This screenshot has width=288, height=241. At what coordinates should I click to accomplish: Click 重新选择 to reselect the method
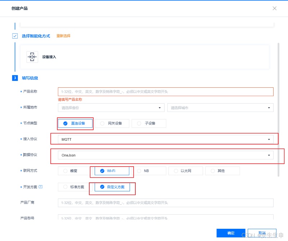click(x=63, y=36)
